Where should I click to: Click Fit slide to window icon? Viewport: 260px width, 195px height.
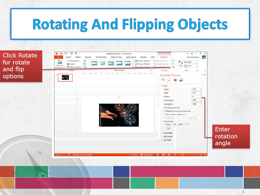[x=205, y=155]
